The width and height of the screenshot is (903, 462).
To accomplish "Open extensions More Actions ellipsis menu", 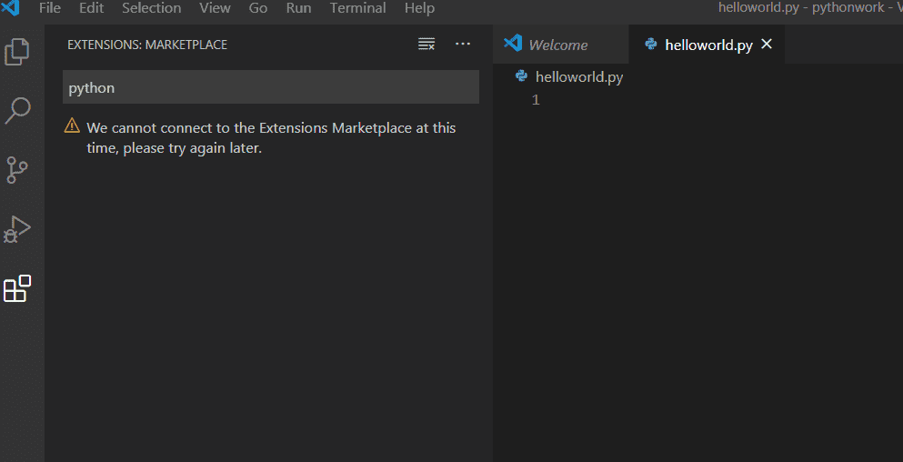I will pyautogui.click(x=463, y=45).
